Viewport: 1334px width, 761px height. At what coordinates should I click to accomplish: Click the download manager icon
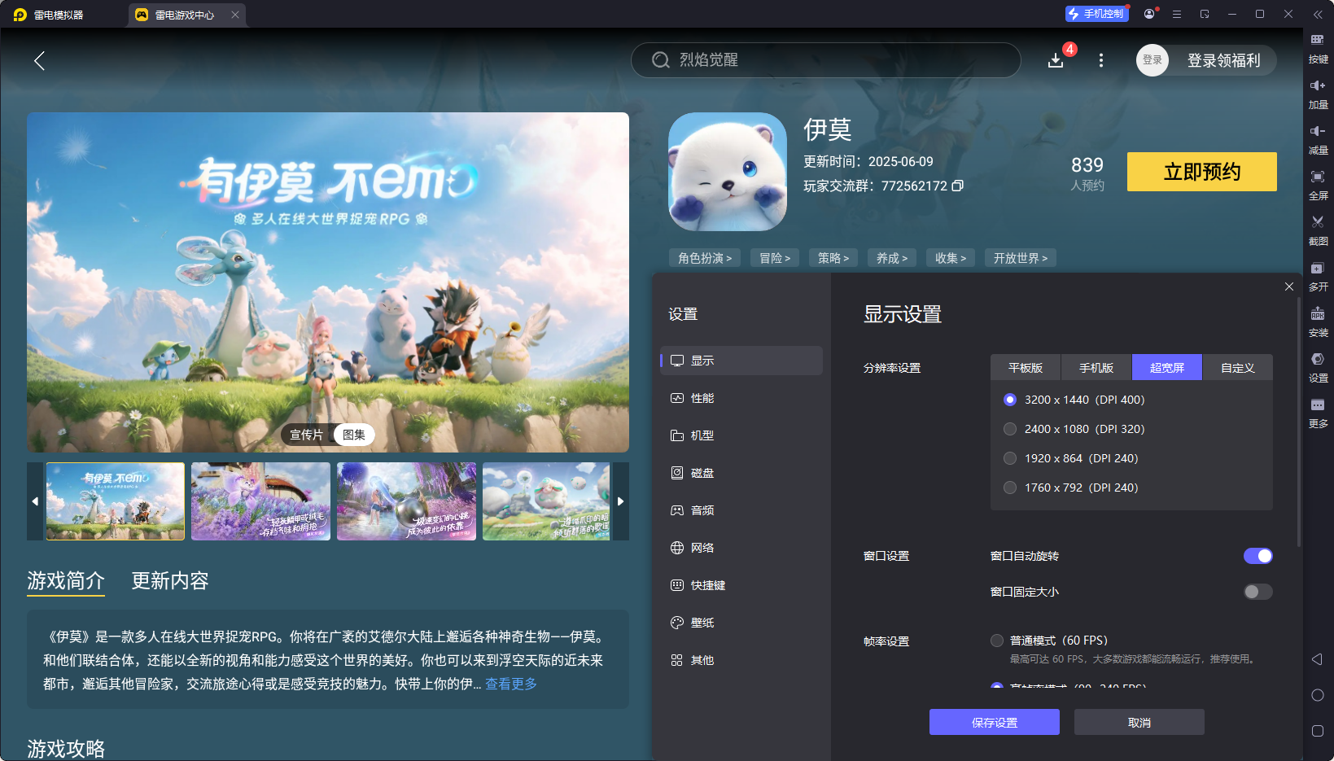(1056, 60)
